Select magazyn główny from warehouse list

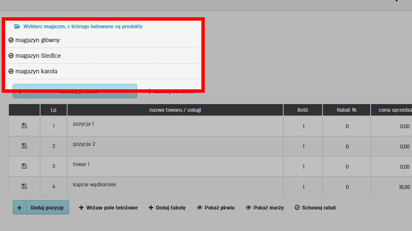38,40
